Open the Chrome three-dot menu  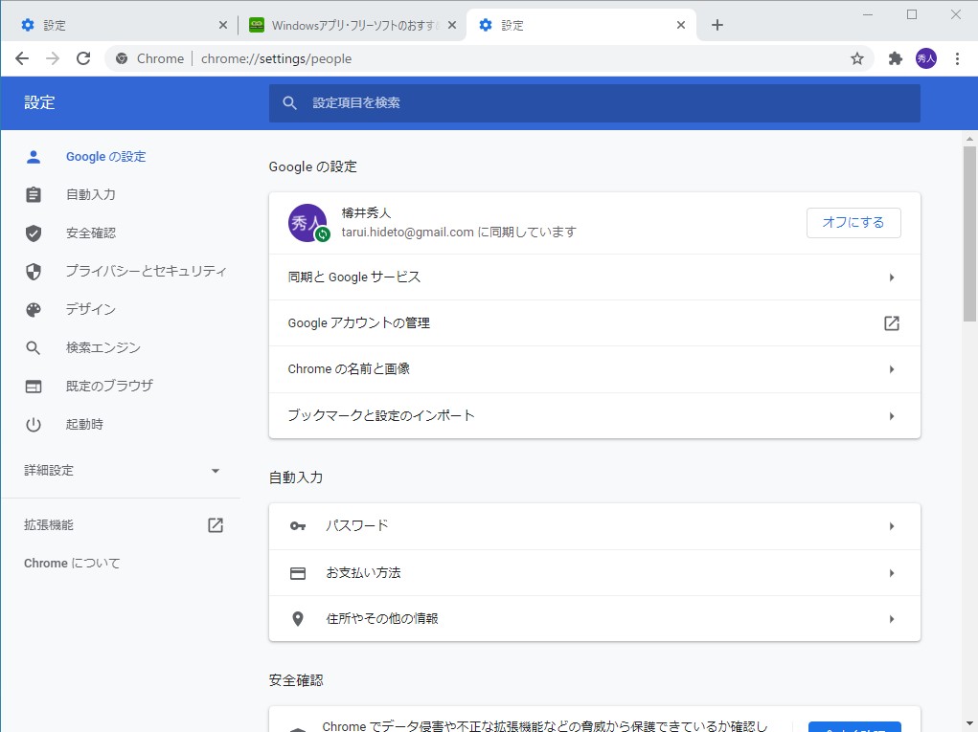(957, 58)
